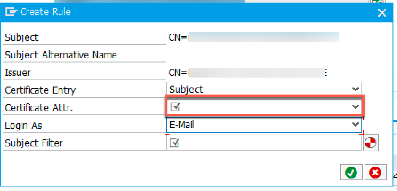This screenshot has height=191, width=397.
Task: Expand the Login As chevron arrow
Action: coord(356,125)
